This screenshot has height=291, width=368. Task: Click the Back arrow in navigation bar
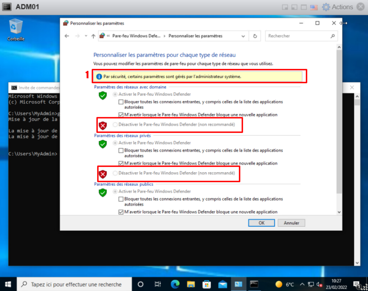coord(67,36)
